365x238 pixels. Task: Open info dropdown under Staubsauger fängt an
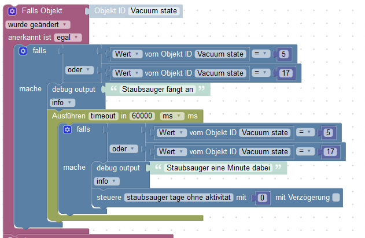pyautogui.click(x=62, y=102)
